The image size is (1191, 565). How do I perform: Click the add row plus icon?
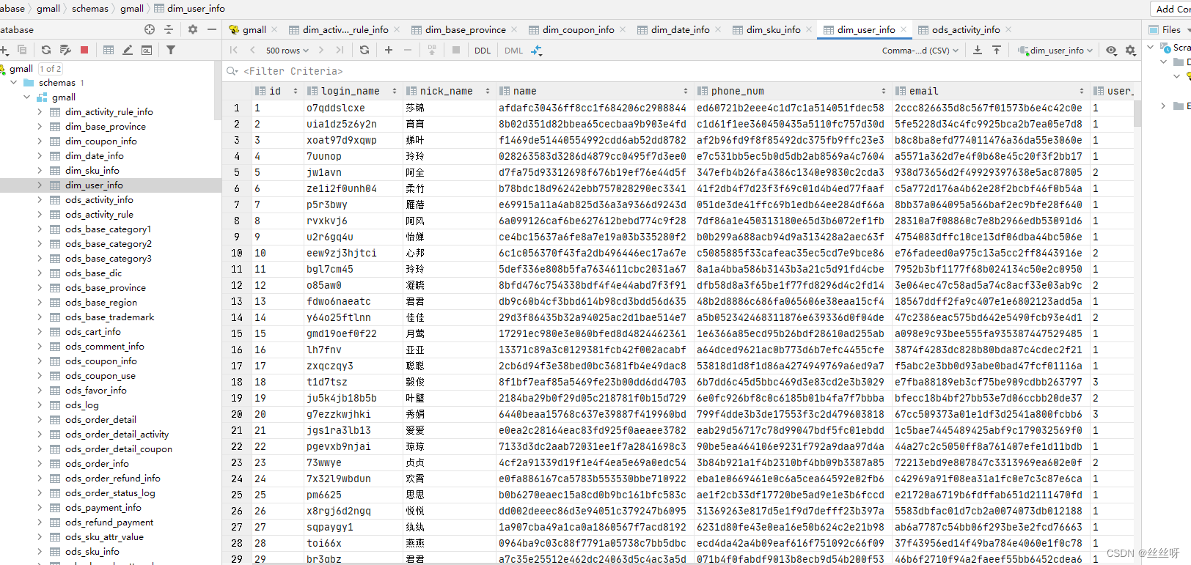point(389,50)
